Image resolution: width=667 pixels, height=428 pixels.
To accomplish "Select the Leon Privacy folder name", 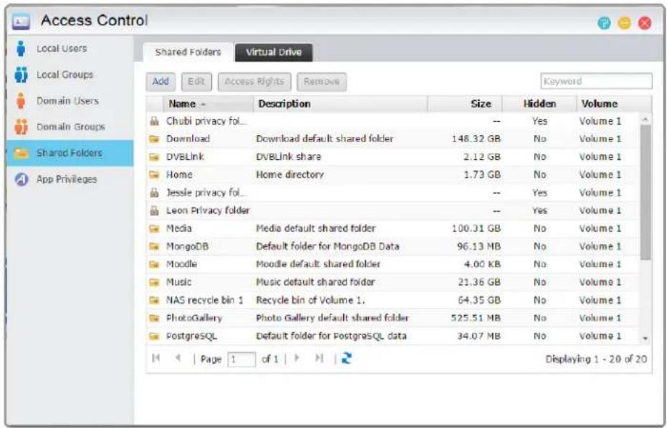I will click(x=208, y=210).
